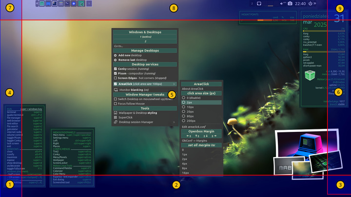This screenshot has width=351, height=197.
Task: Expand Desktop session Manager submenu
Action: [174, 122]
